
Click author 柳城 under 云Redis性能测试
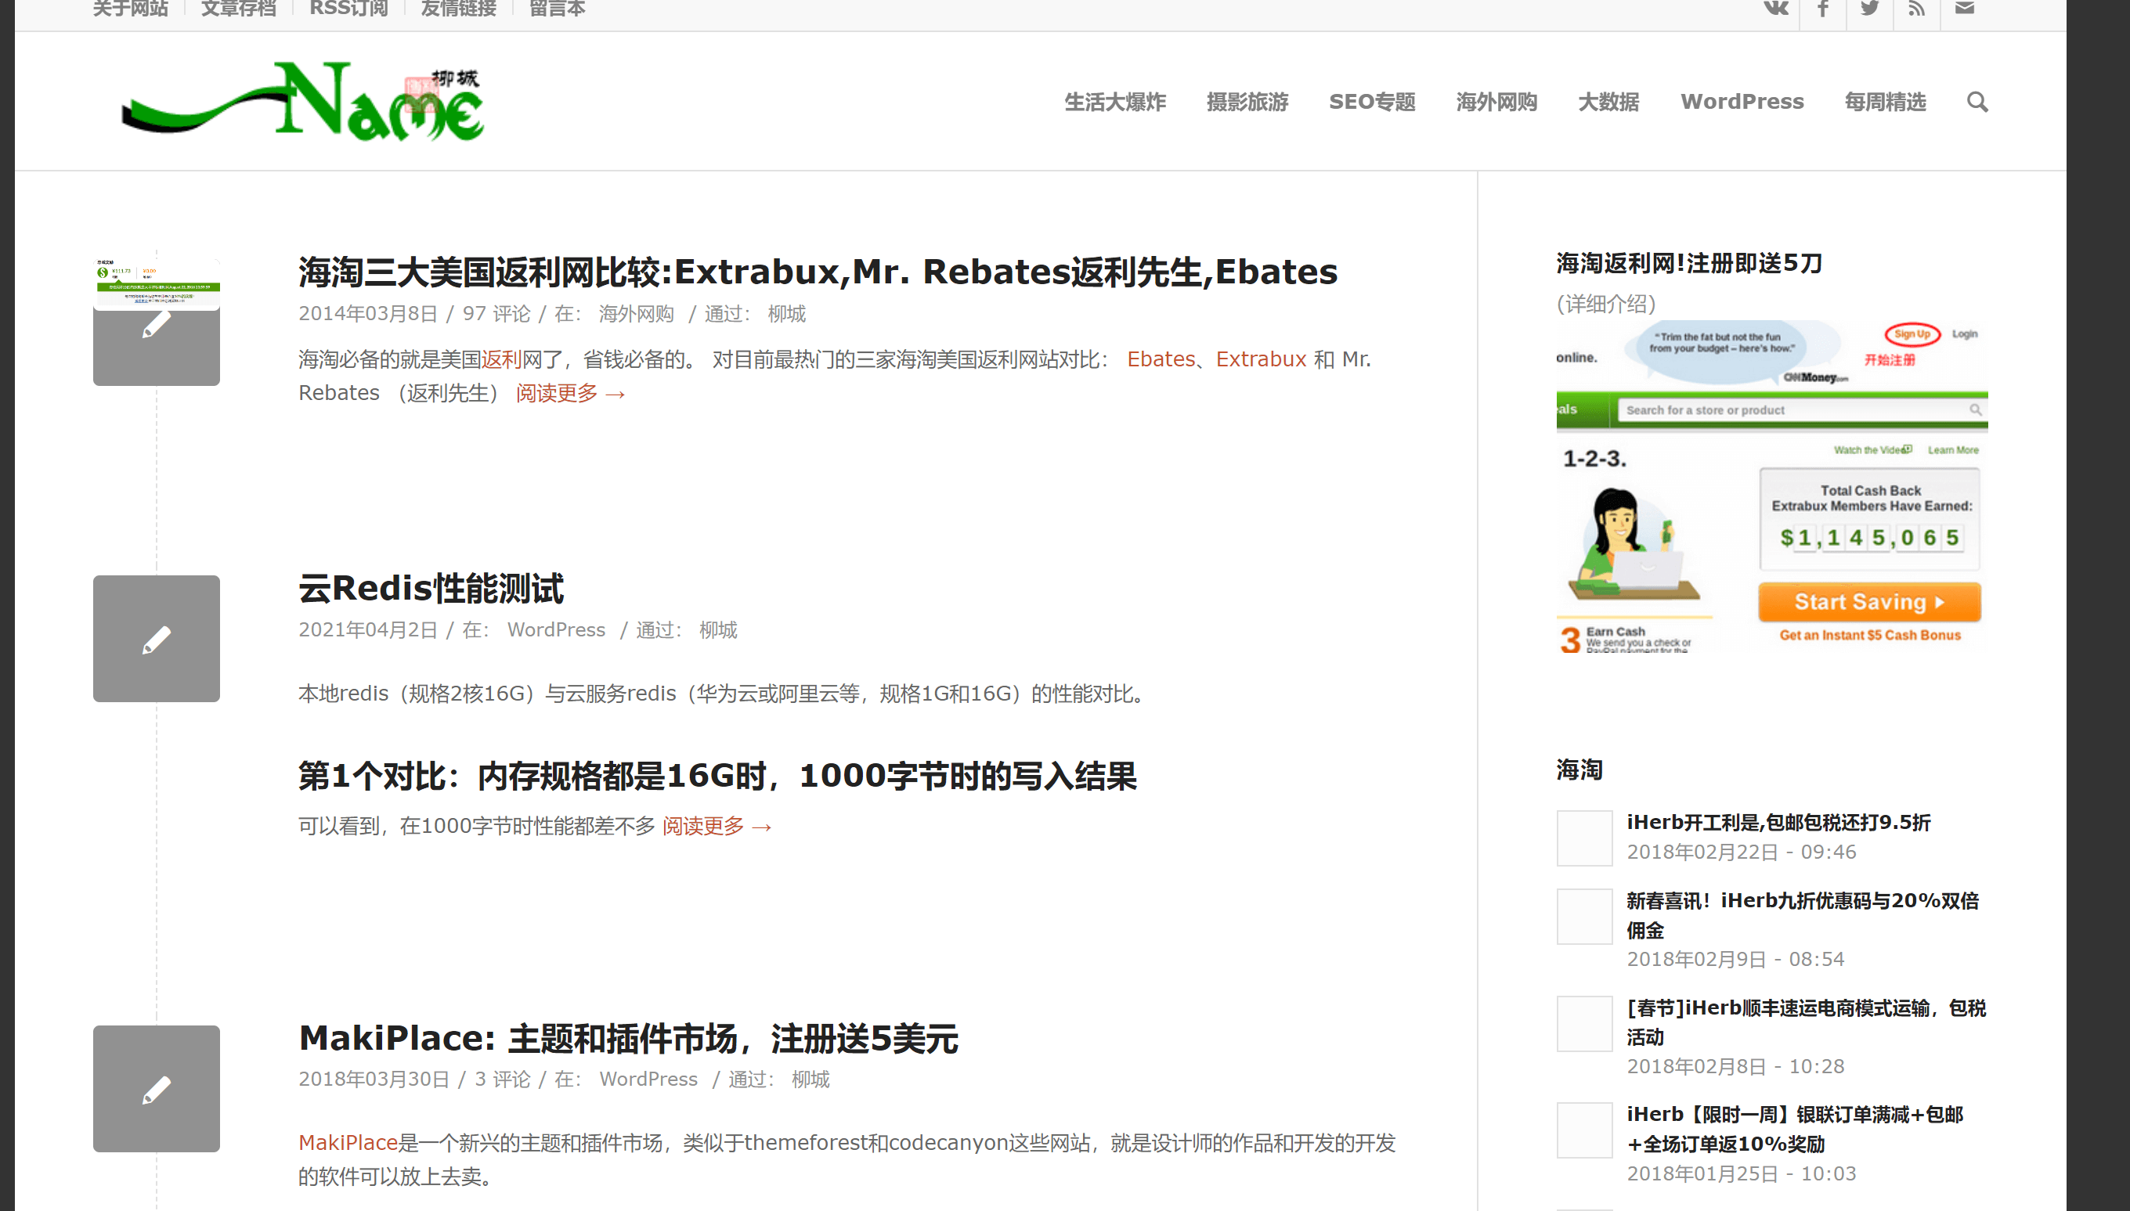718,629
